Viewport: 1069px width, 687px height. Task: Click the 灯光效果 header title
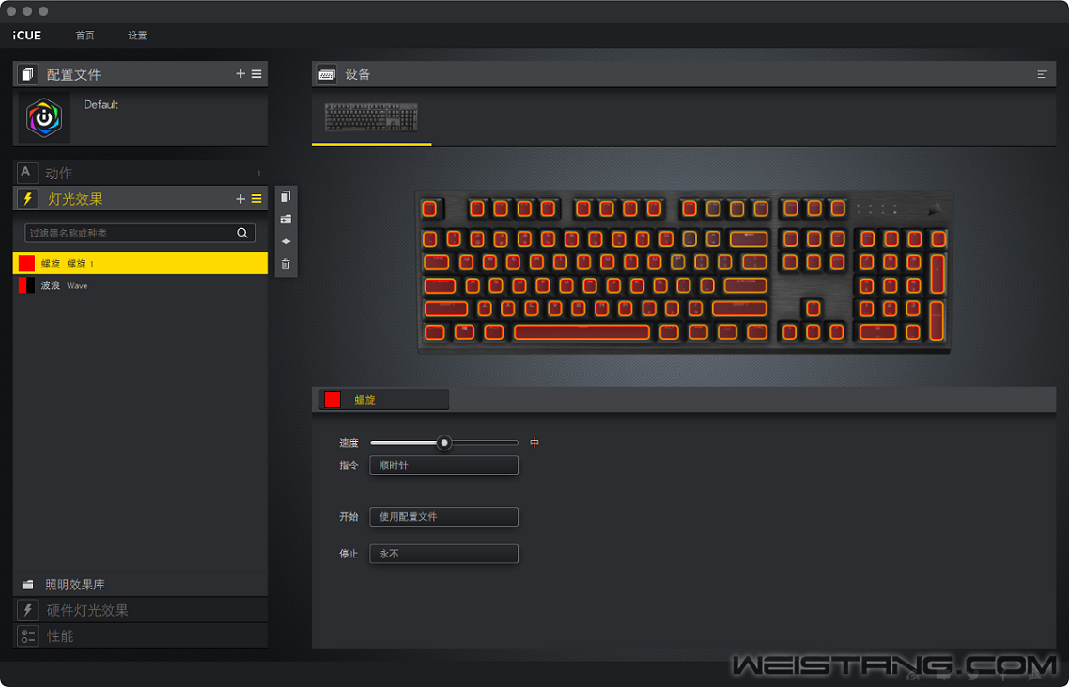75,199
